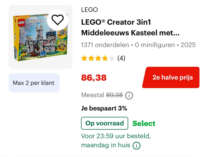Click the strikethrough price 89,38
Viewport: 208px width, 157px height.
tap(114, 95)
